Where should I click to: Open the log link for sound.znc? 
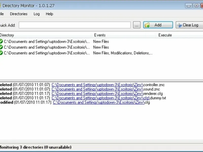coord(97,89)
